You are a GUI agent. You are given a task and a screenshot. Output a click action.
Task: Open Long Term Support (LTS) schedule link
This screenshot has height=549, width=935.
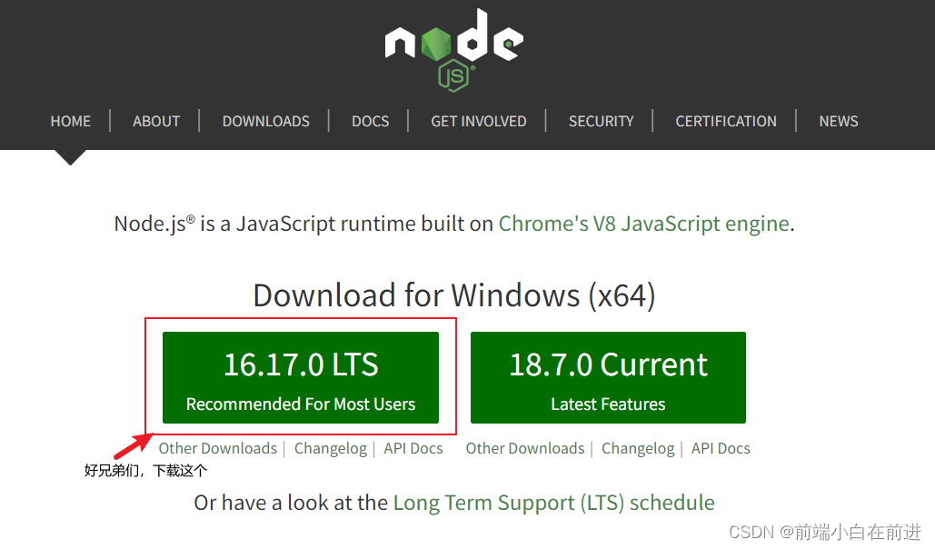(x=554, y=503)
